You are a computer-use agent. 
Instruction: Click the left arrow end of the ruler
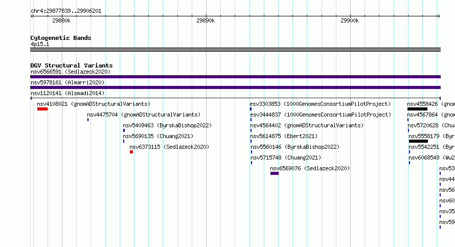coord(32,16)
